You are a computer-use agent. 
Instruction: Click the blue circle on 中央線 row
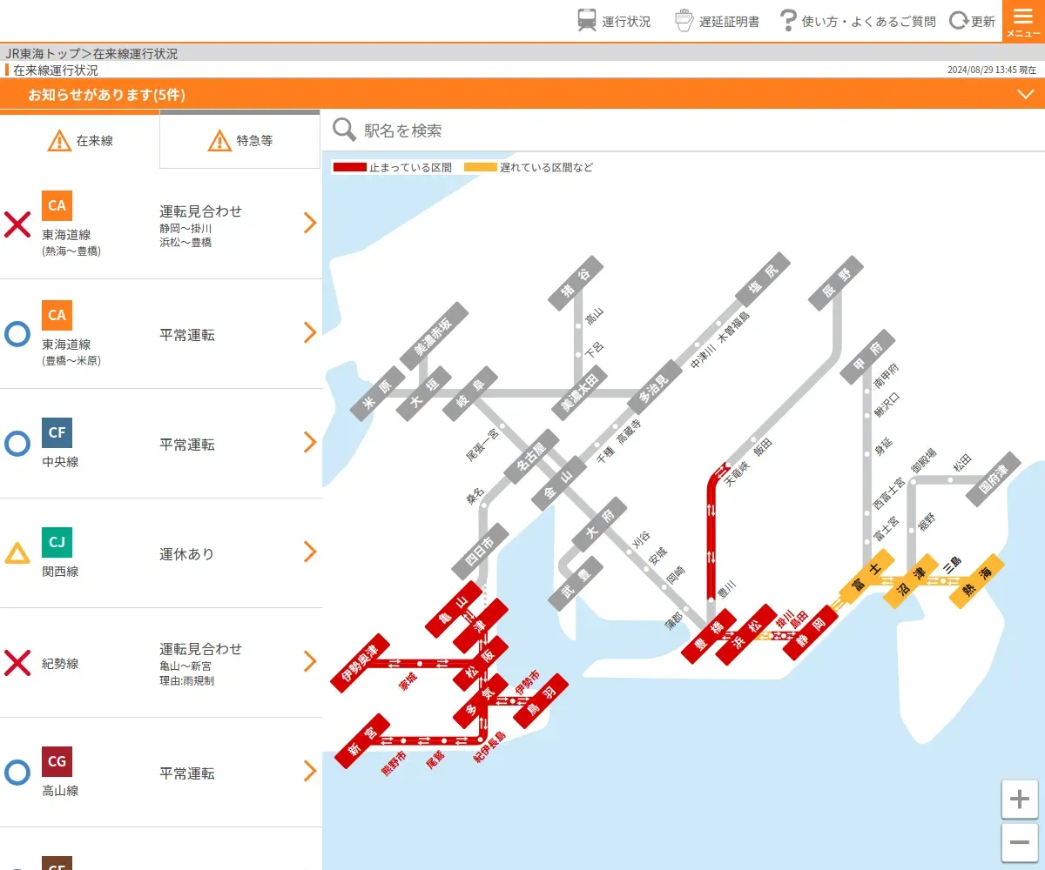(17, 444)
